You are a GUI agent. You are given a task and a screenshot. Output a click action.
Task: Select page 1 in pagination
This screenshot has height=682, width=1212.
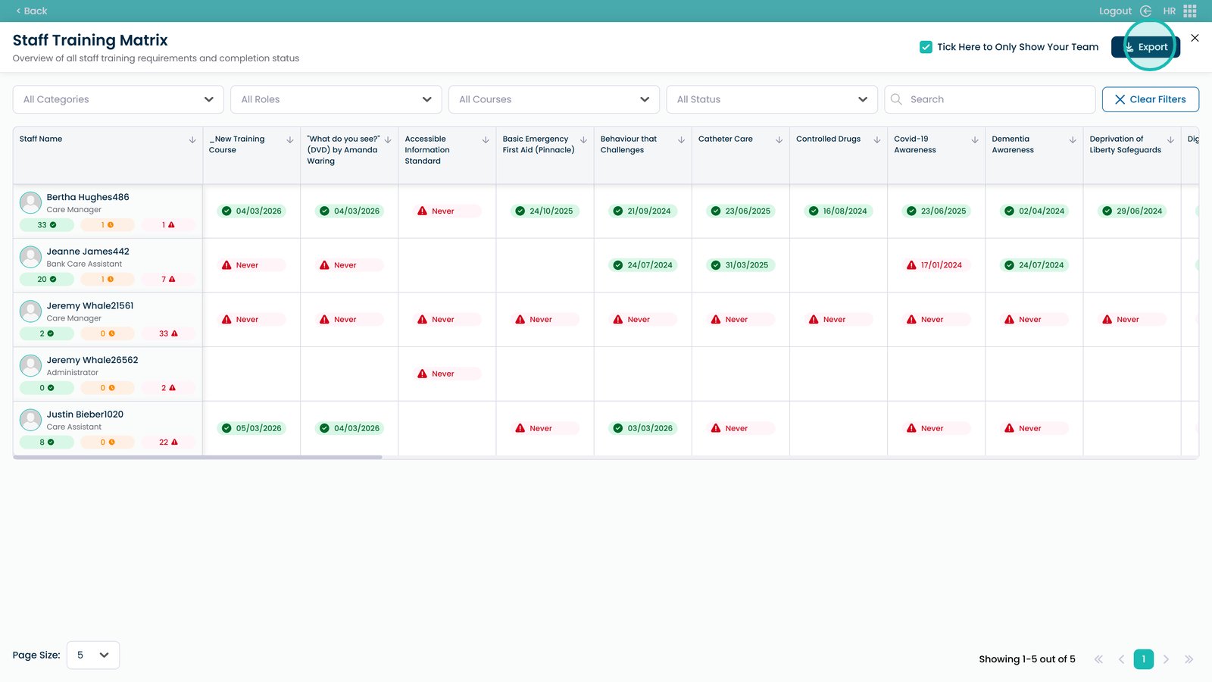(x=1143, y=659)
